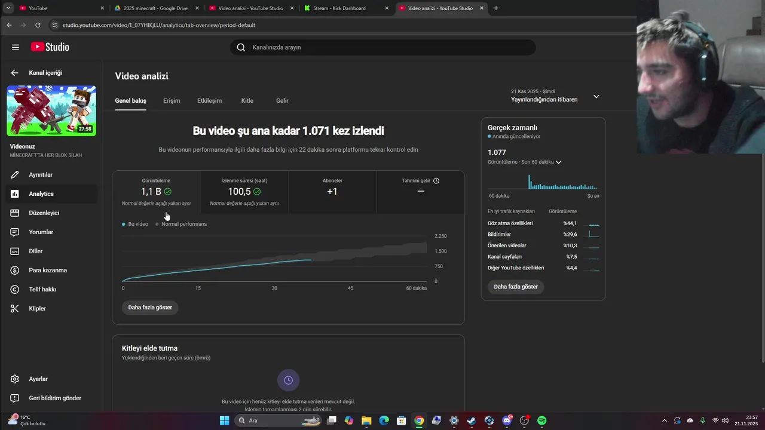Toggle Bu video legend item
765x430 pixels.
pyautogui.click(x=135, y=224)
